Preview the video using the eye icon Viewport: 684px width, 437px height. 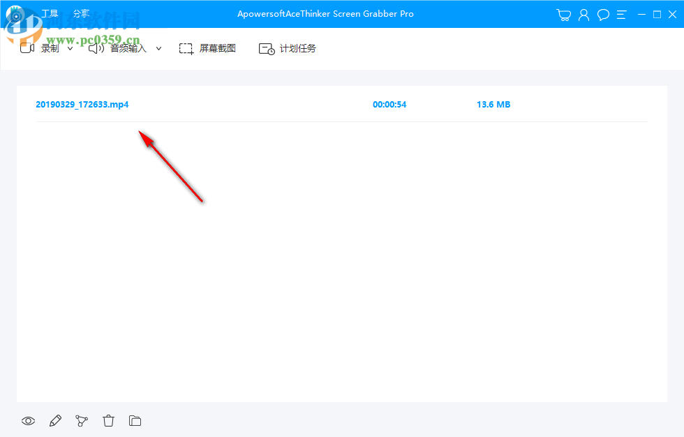click(28, 420)
